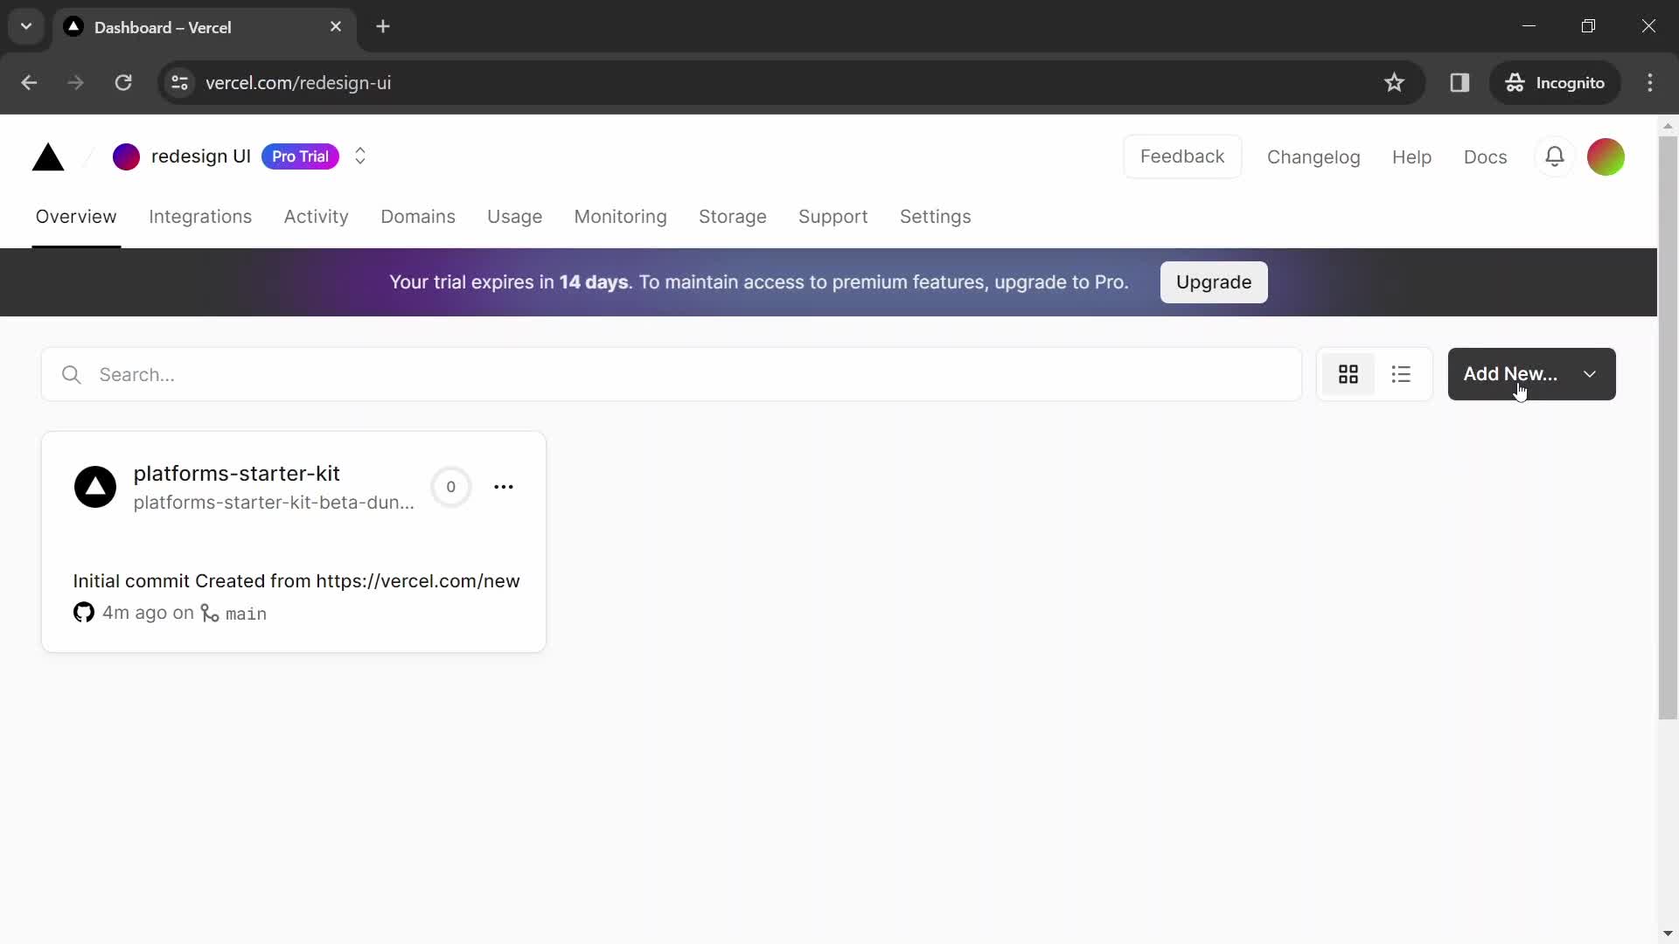The image size is (1679, 944).
Task: Click the Add New button
Action: click(1532, 374)
